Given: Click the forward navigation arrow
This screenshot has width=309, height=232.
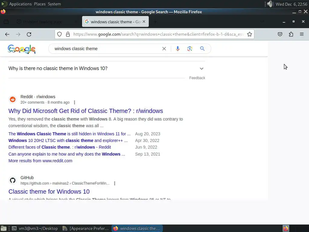Looking at the screenshot, I should click(18, 34).
